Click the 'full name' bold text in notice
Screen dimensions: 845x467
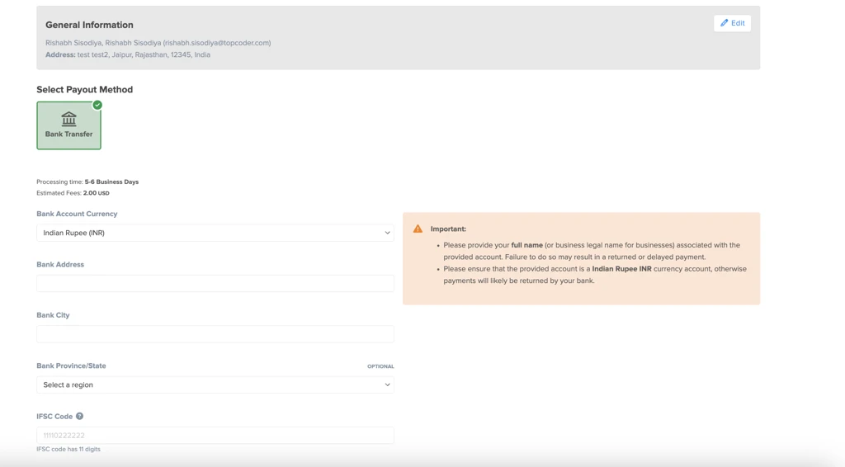pyautogui.click(x=527, y=245)
